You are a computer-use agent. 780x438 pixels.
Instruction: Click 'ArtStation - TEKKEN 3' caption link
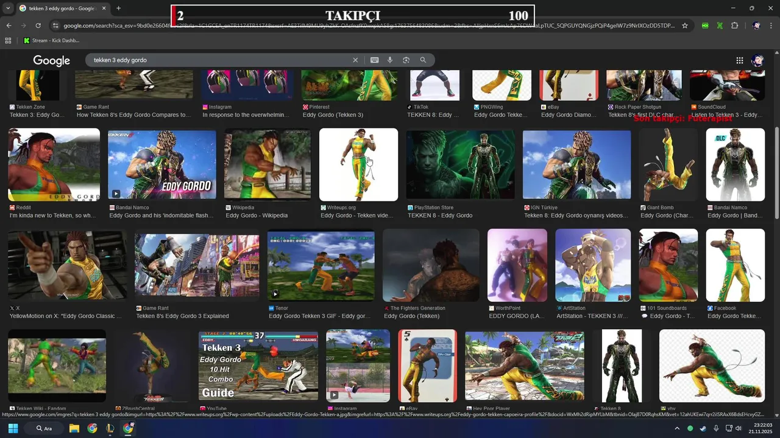coord(593,316)
